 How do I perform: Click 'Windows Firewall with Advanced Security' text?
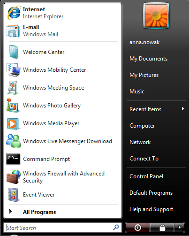(x=64, y=177)
